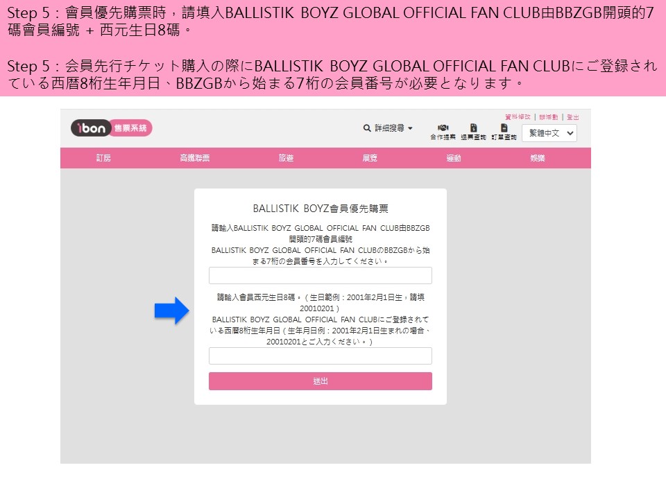666x499 pixels.
Task: Click the 辦活動 link
Action: [549, 117]
